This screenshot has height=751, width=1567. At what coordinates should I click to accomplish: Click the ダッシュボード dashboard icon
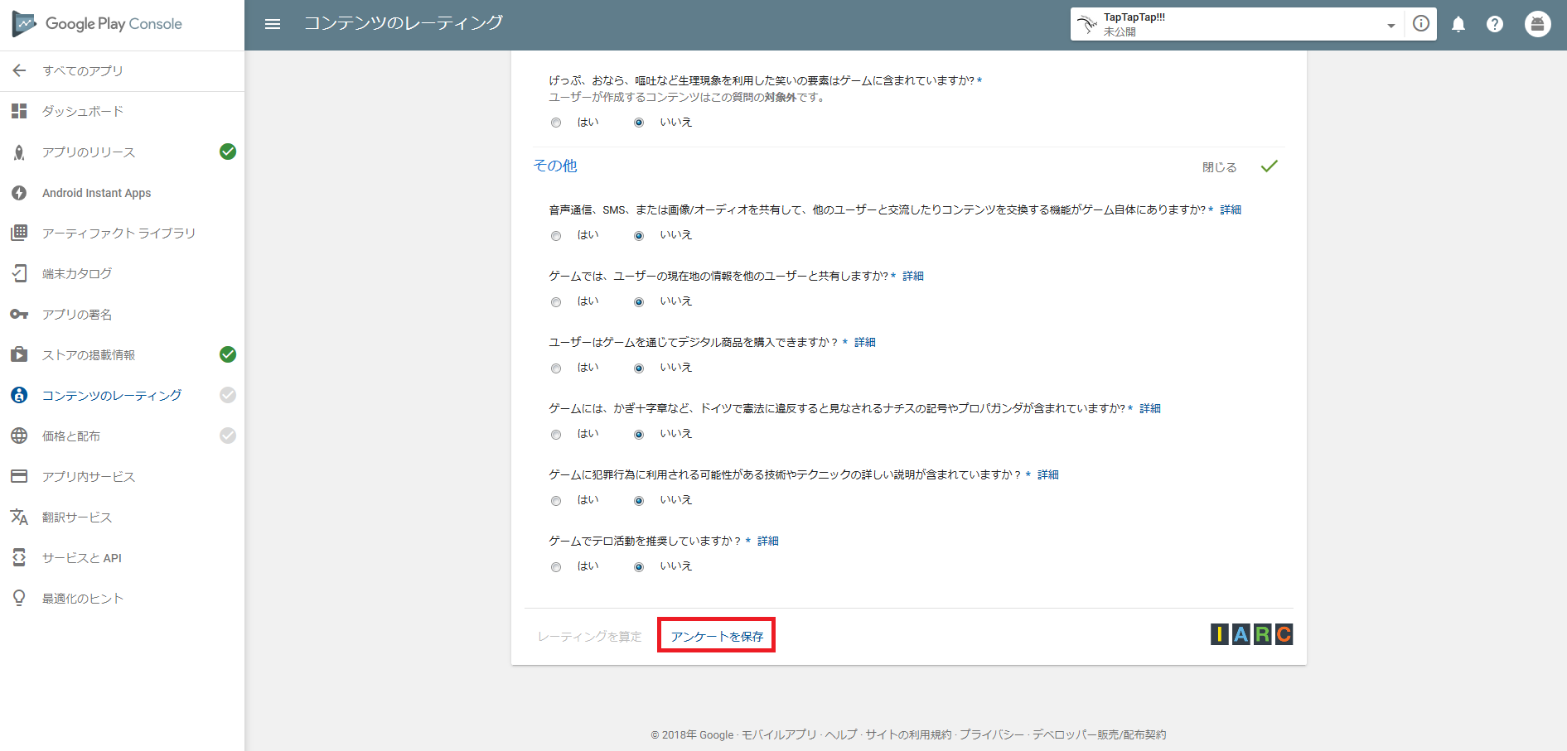pos(19,111)
